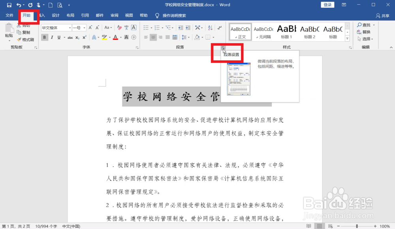Apply subscript formatting

click(77, 37)
